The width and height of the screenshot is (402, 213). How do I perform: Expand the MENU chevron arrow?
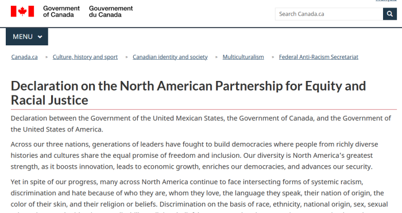(x=40, y=37)
